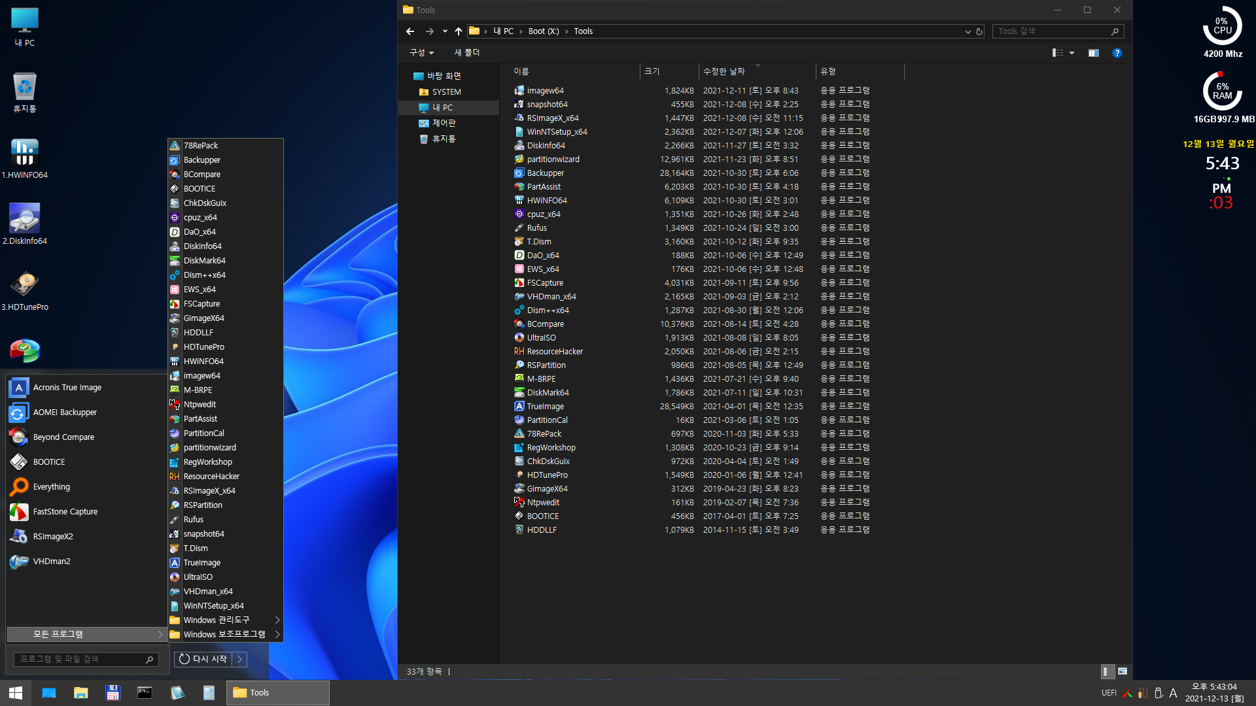Select UltraISO file in Tools list
Viewport: 1256px width, 706px height.
point(541,338)
